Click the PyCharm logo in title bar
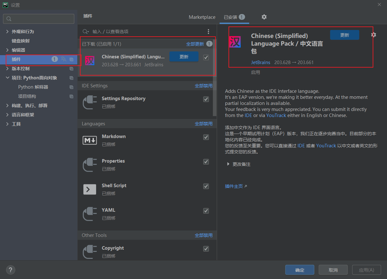Screen dimensions: 387x279 coord(5,5)
